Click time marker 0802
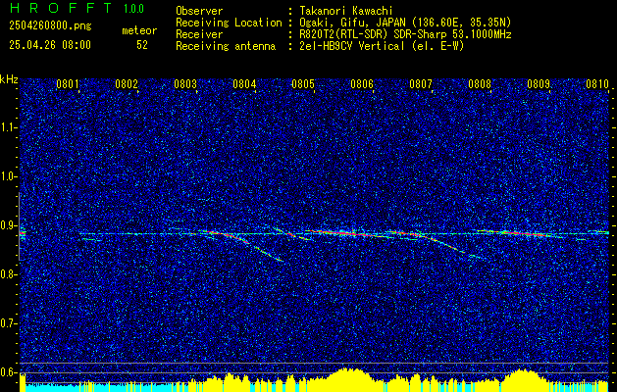 (126, 84)
